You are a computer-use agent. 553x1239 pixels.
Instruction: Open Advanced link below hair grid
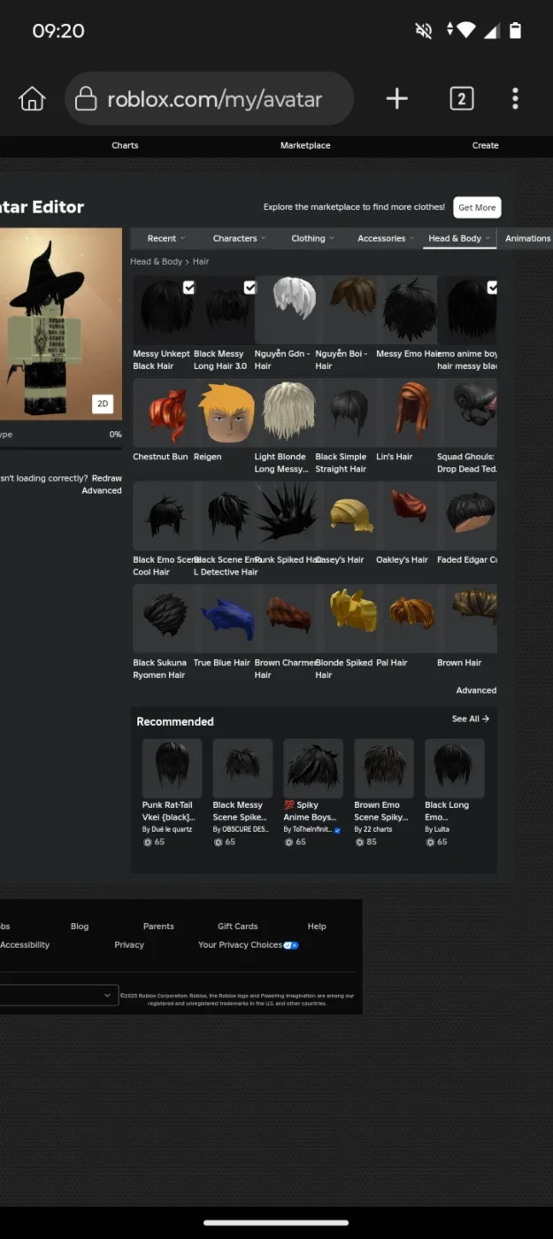(x=476, y=690)
